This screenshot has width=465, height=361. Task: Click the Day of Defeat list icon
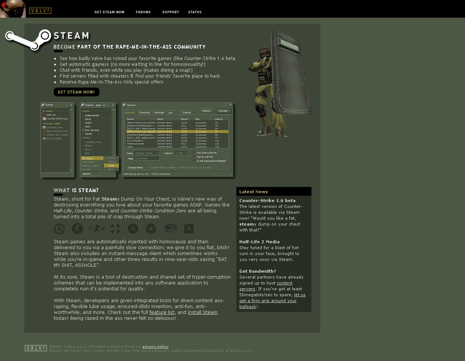tap(44, 138)
